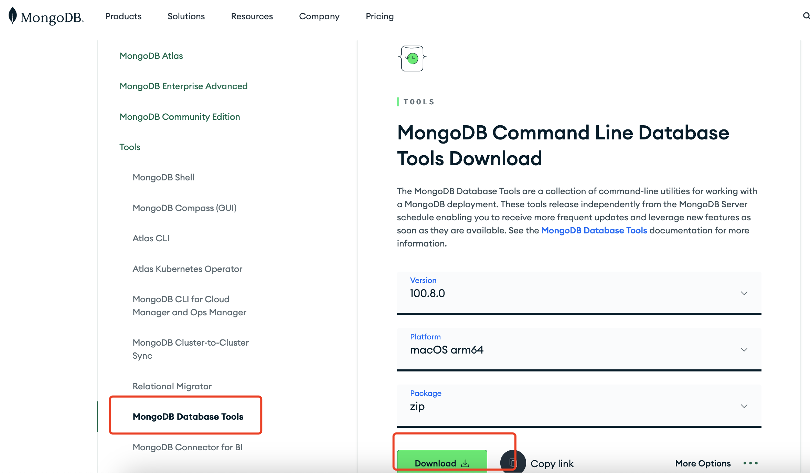810x473 pixels.
Task: Click the Tools clock icon graphic
Action: [412, 59]
